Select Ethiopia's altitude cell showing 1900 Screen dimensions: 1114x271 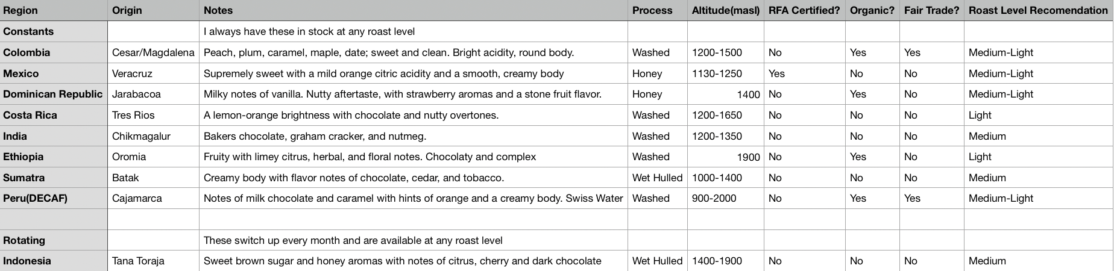725,157
